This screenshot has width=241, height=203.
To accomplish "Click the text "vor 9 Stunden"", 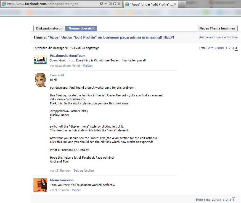I will 59,190.
